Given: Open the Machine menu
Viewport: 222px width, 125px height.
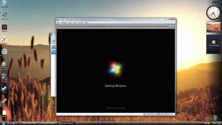Looking at the screenshot, I should coord(64,23).
